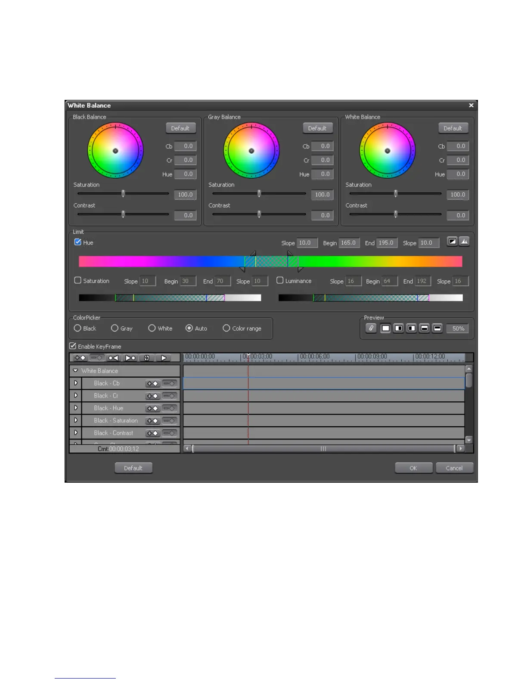Click the White Balance color wheel
This screenshot has width=527, height=682.
coord(387,151)
